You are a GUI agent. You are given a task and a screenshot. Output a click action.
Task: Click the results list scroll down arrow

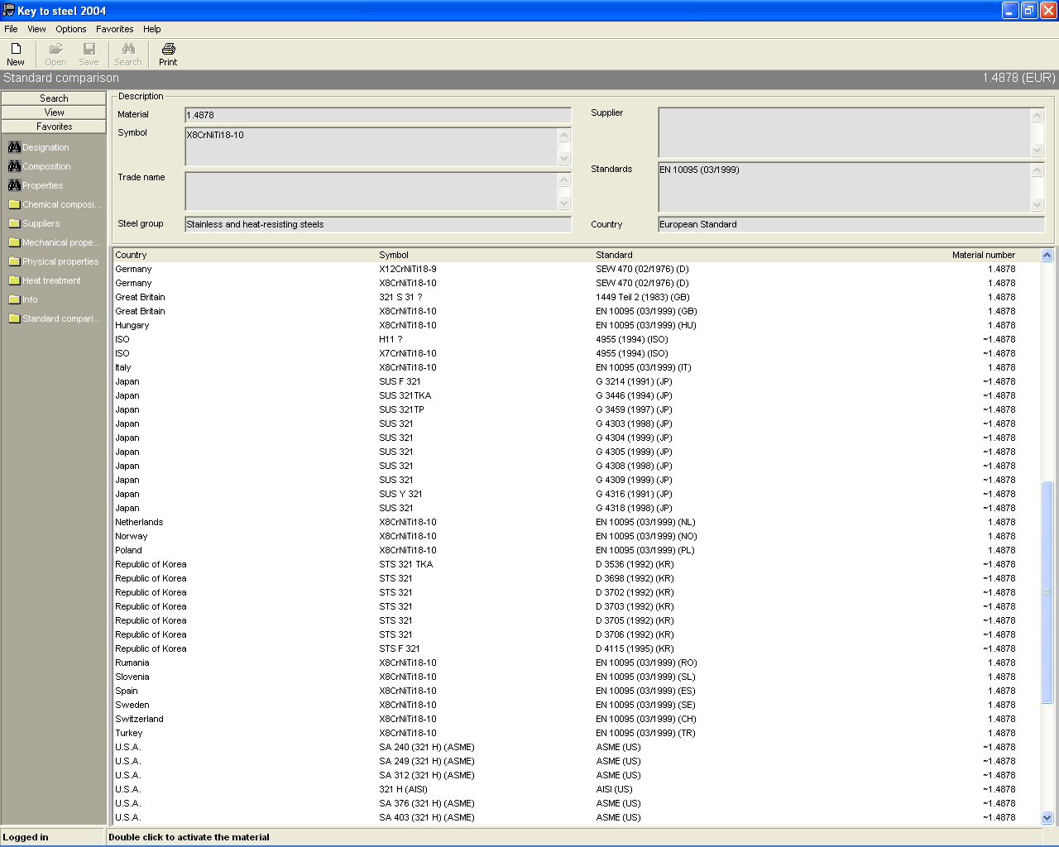pyautogui.click(x=1047, y=817)
